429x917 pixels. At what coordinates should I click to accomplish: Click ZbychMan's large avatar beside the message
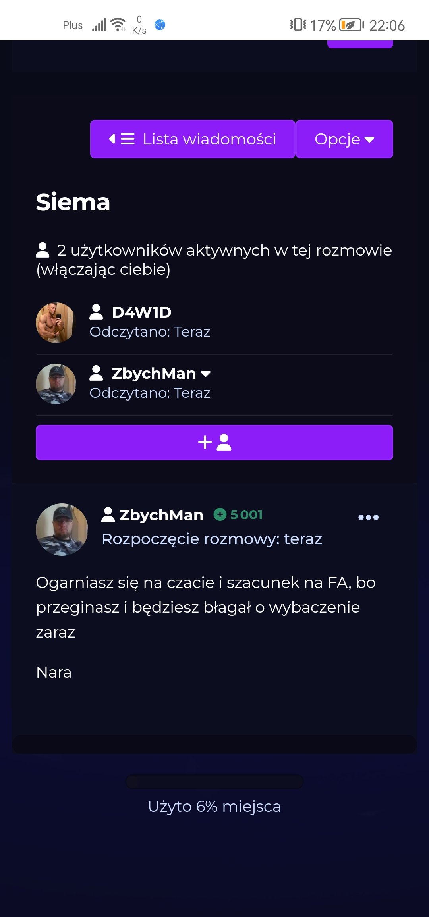coord(62,530)
